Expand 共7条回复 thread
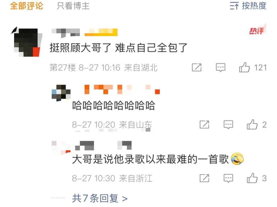 (x=100, y=198)
